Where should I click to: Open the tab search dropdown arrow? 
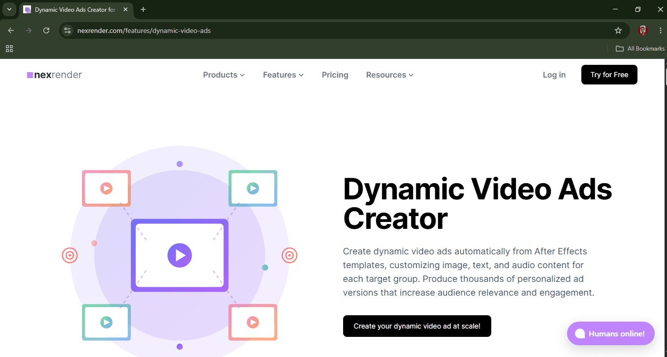coord(9,9)
